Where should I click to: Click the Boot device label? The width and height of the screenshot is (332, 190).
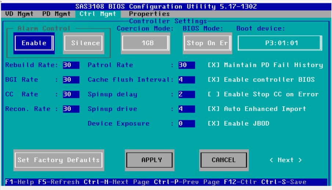click(x=260, y=28)
